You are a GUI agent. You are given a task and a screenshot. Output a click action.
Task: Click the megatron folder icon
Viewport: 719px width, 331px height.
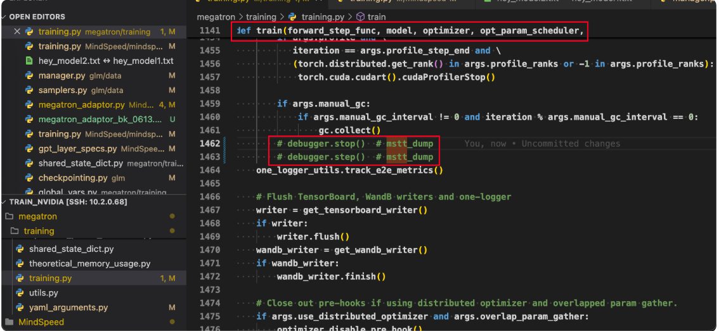click(x=10, y=216)
